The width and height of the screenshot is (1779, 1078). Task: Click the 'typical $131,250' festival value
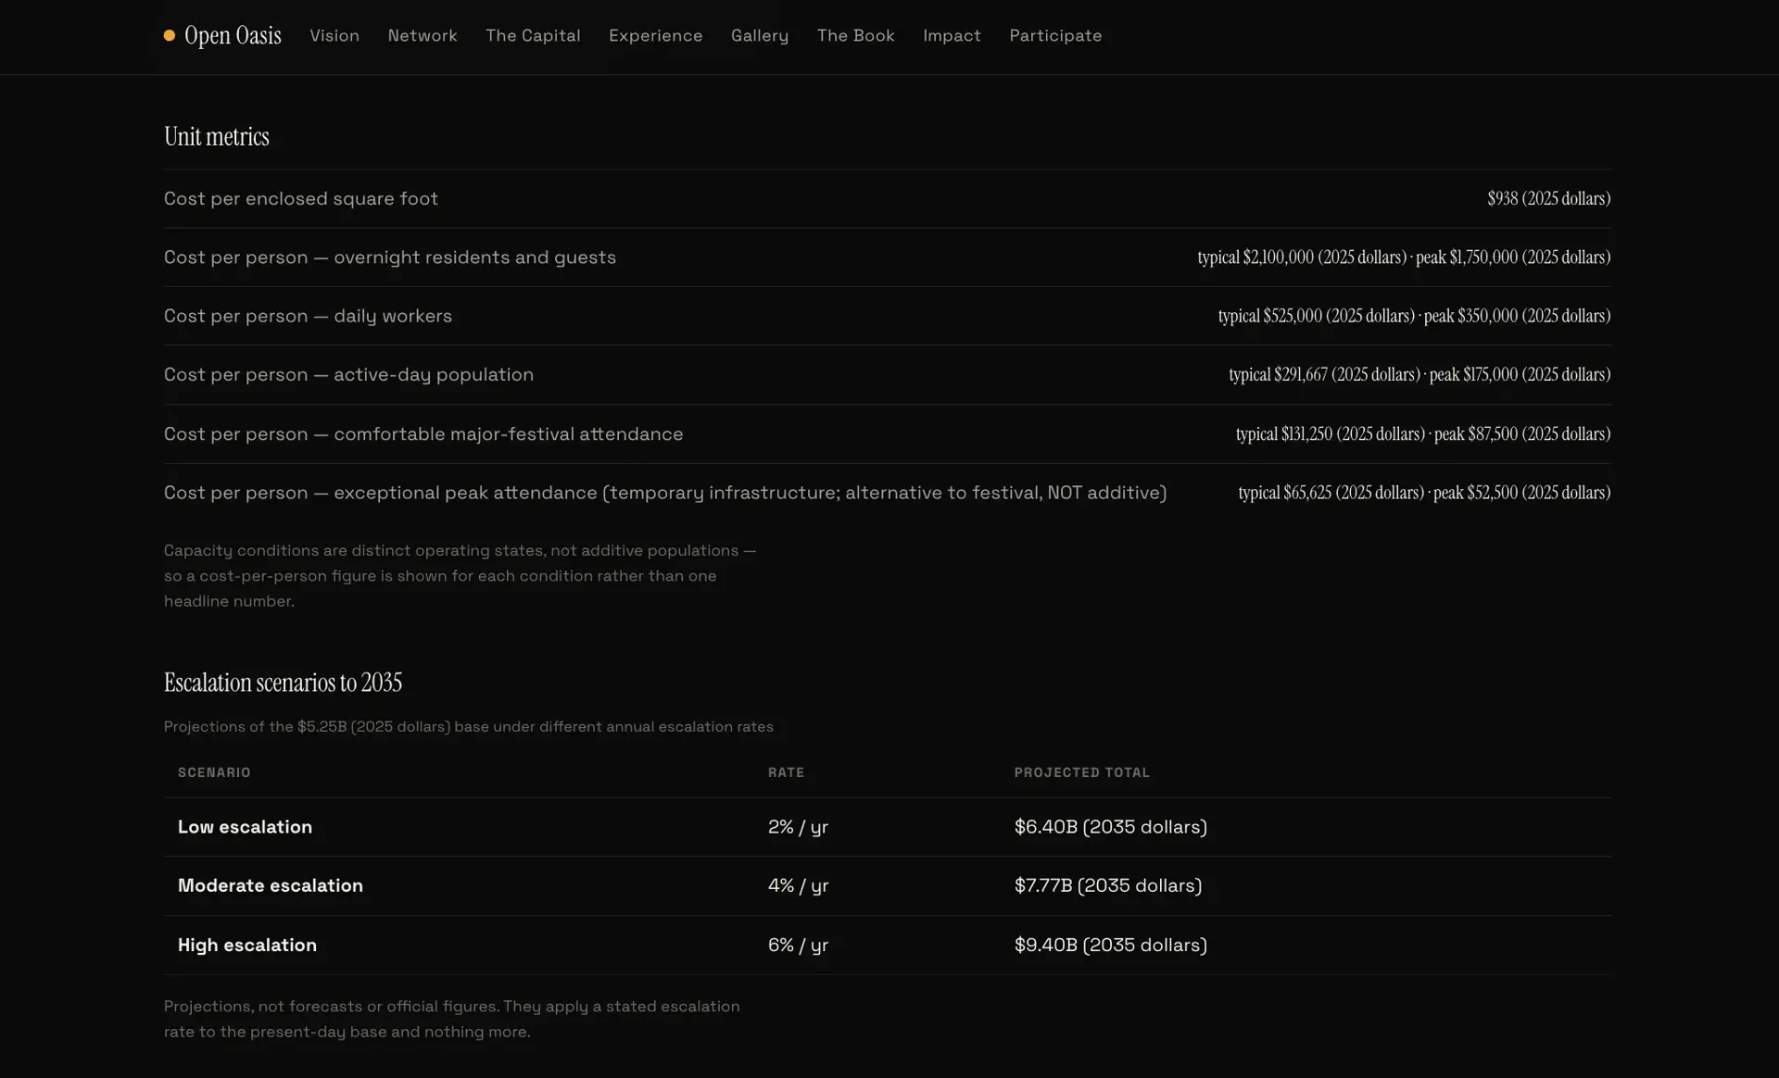tap(1423, 433)
